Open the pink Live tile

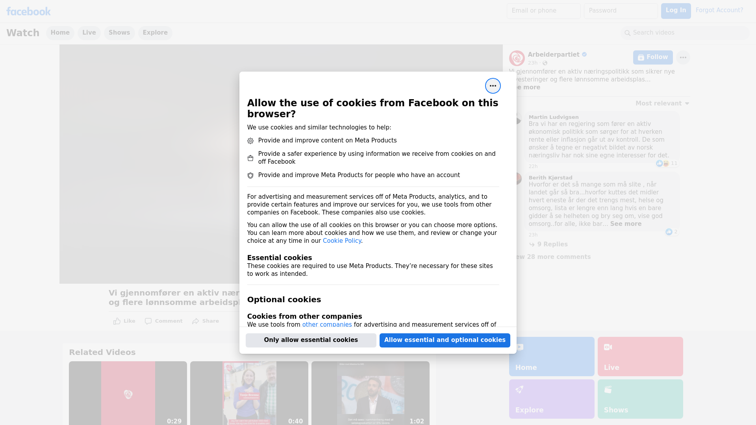point(640,357)
